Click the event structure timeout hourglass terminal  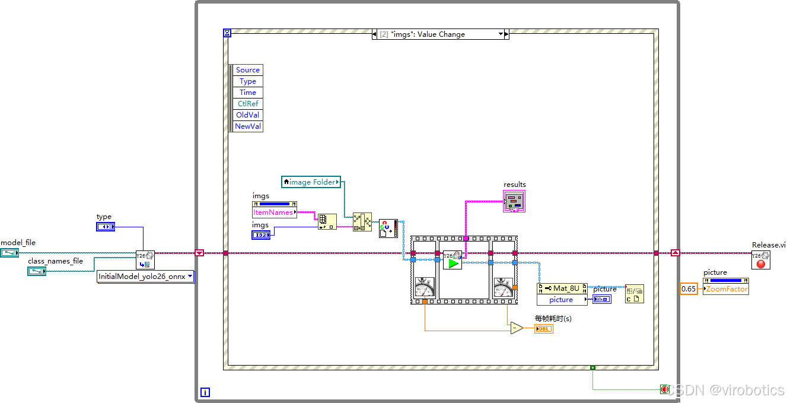pyautogui.click(x=227, y=33)
